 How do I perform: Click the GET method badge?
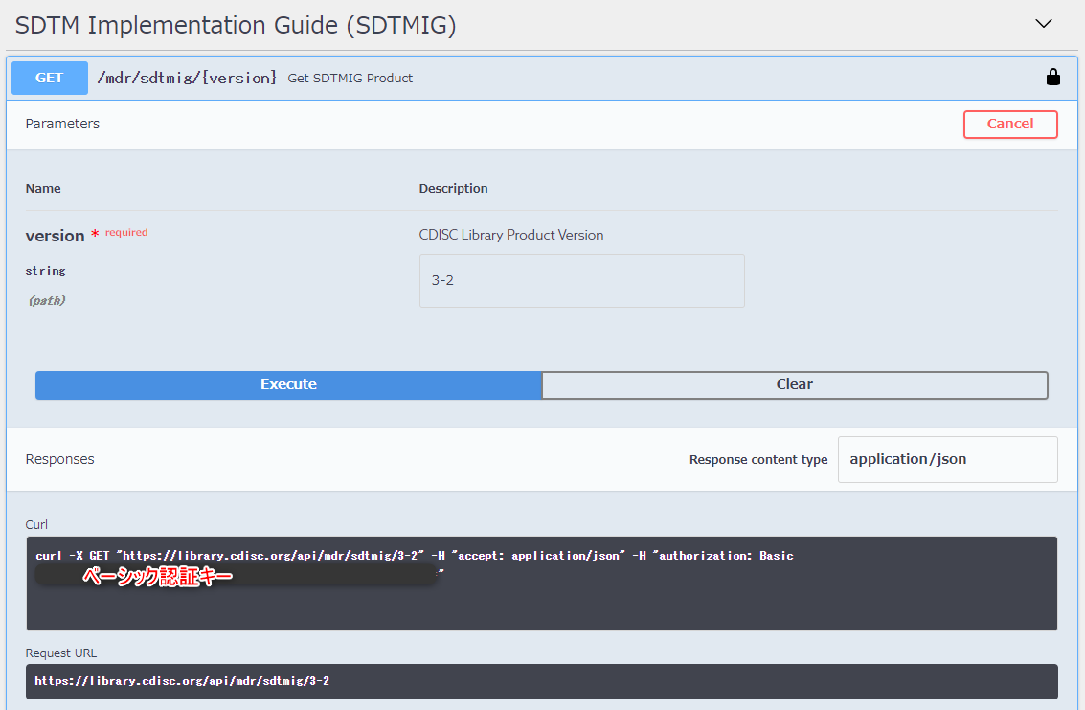pos(49,78)
